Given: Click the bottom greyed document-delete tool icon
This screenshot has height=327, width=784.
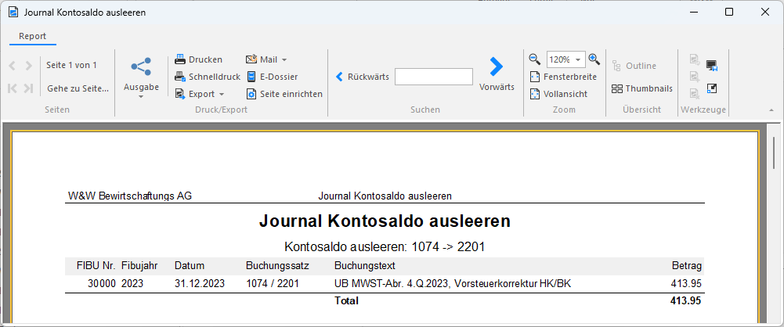Looking at the screenshot, I should point(694,93).
